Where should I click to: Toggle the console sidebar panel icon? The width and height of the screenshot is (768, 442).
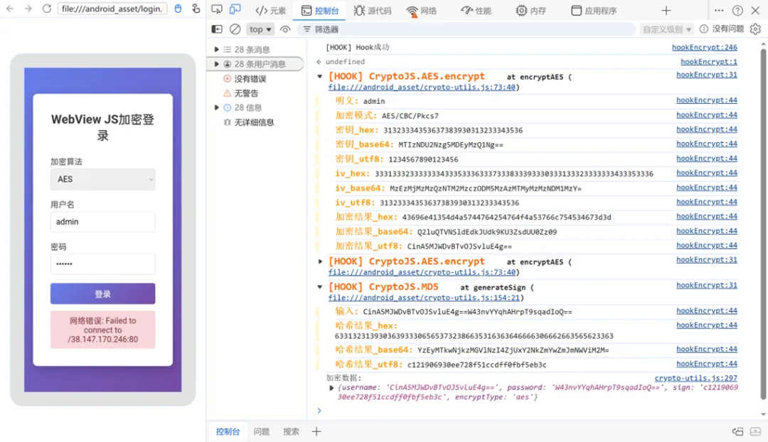tap(216, 29)
